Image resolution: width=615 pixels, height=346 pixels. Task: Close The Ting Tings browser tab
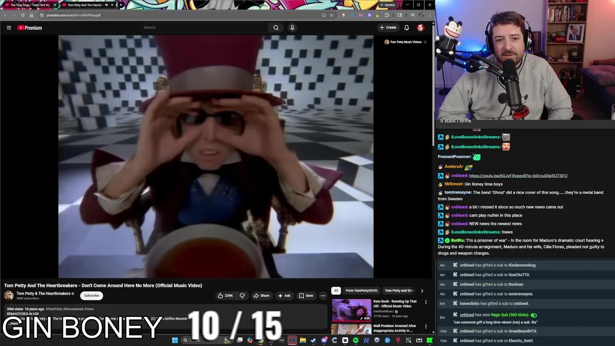[55, 5]
